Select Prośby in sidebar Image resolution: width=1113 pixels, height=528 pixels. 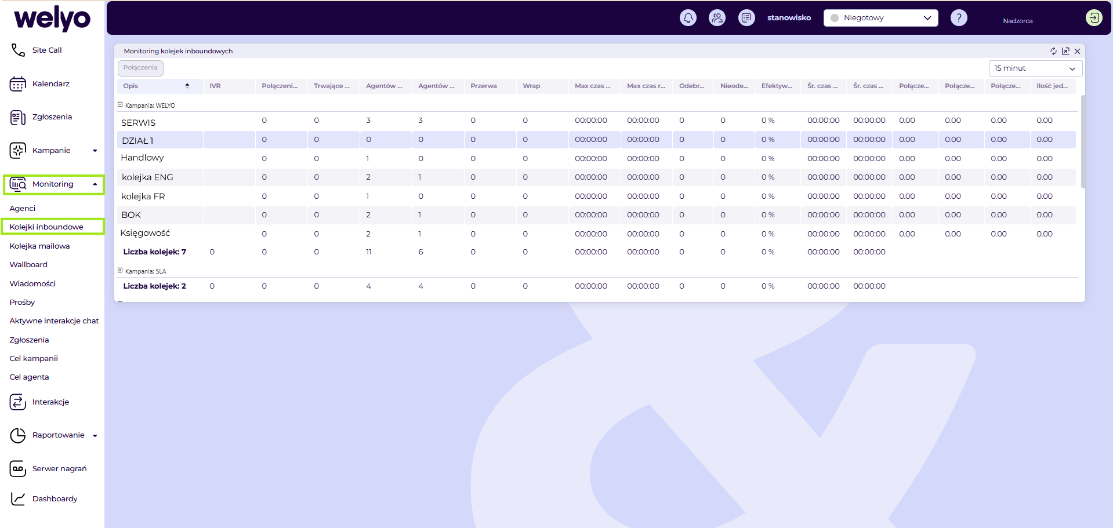tap(22, 303)
